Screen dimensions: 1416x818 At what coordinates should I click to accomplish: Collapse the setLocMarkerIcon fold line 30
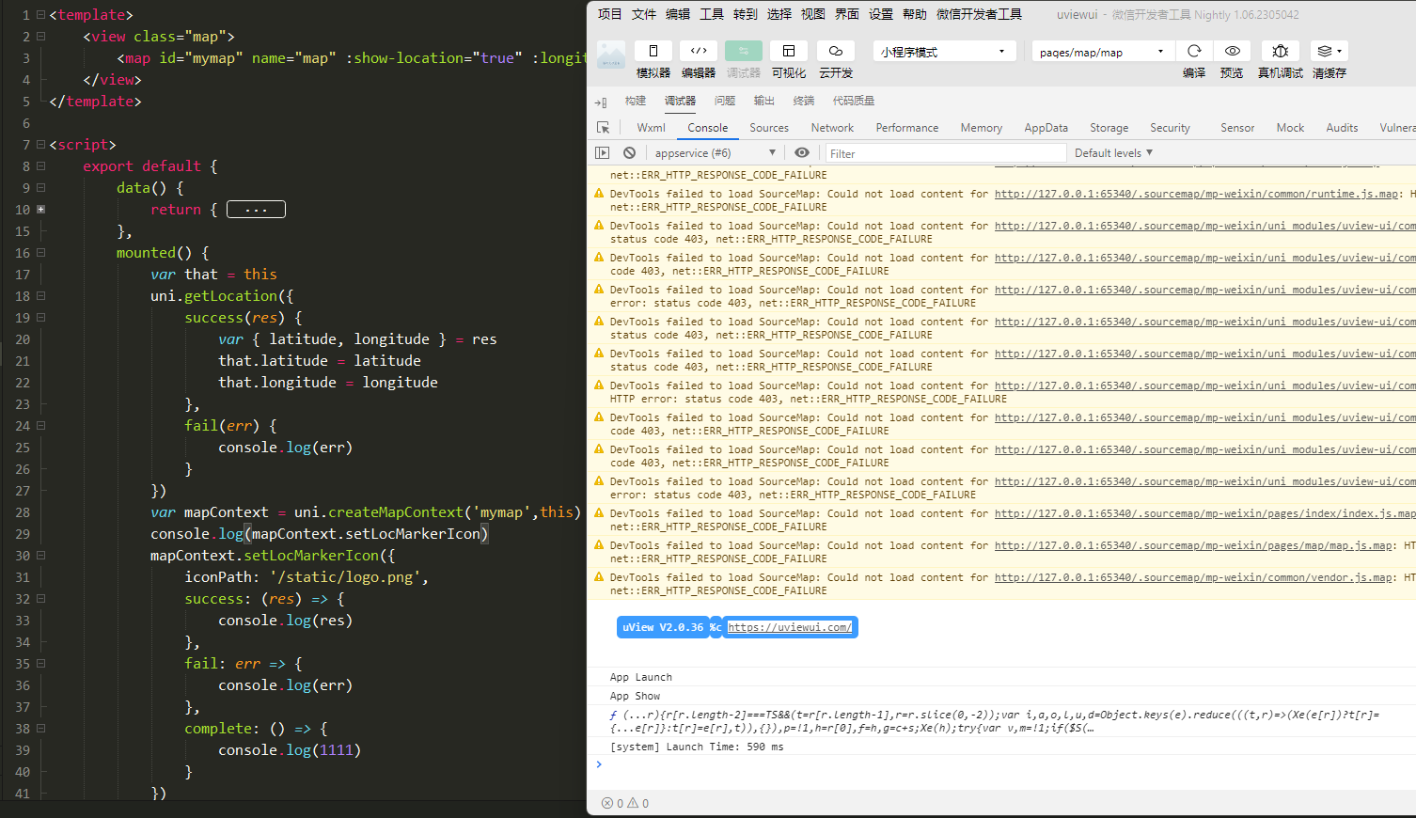coord(40,556)
